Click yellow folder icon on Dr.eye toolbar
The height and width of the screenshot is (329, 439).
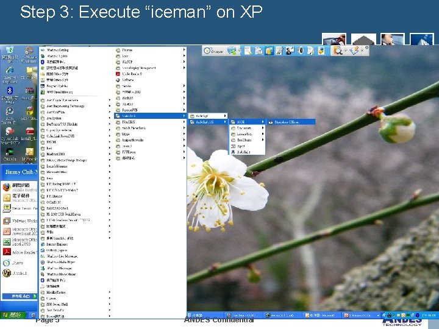tap(269, 51)
